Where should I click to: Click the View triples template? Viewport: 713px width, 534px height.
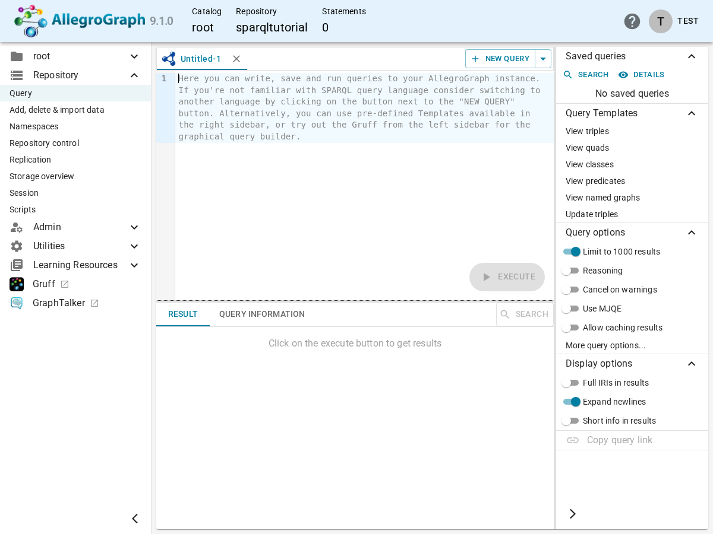(x=587, y=131)
